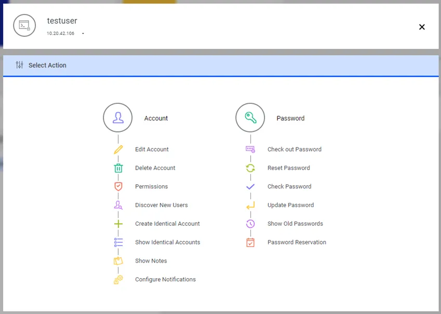Click the Password key circle icon
Viewport: 441px width, 314px height.
coord(250,117)
